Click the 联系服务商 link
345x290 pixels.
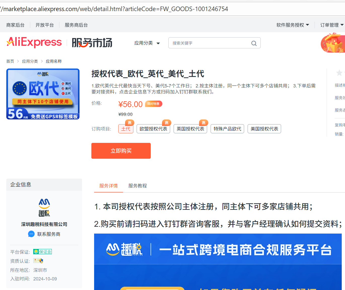(x=49, y=234)
